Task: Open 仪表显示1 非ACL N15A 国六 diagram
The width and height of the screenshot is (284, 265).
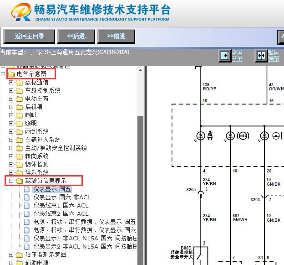Action: 85,239
